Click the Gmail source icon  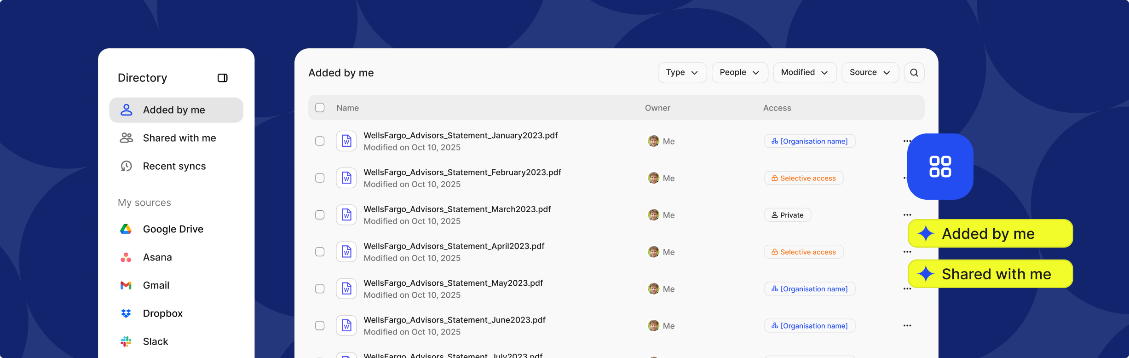[x=126, y=285]
